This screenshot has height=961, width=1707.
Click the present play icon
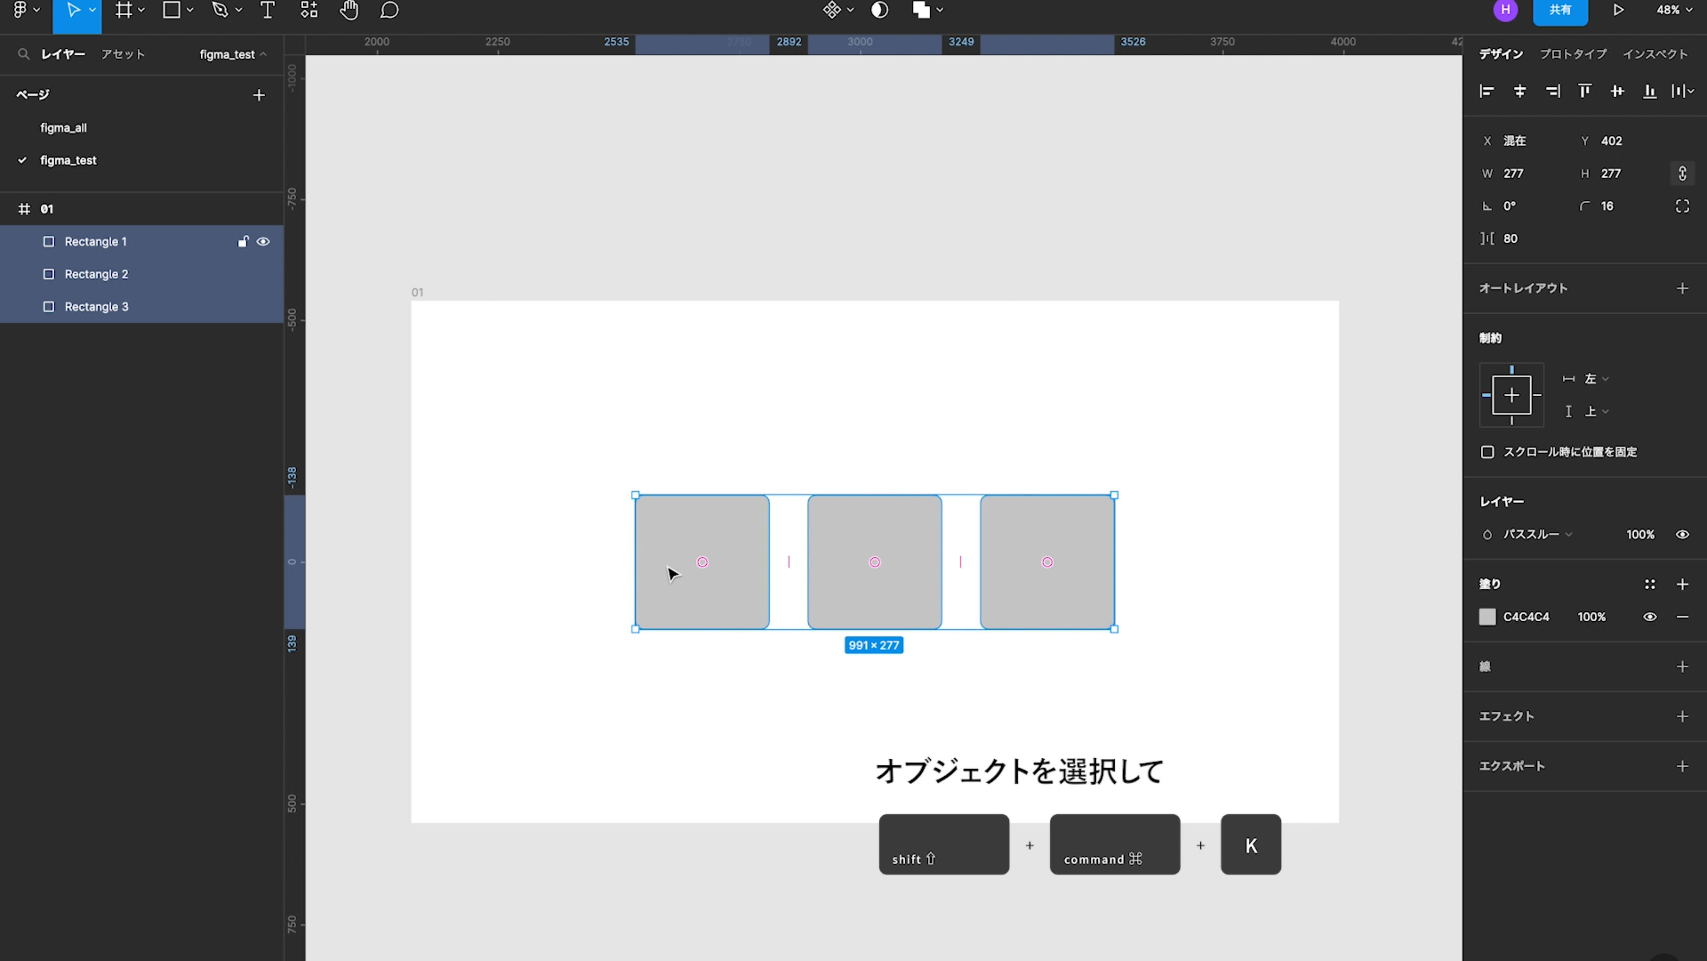1618,10
